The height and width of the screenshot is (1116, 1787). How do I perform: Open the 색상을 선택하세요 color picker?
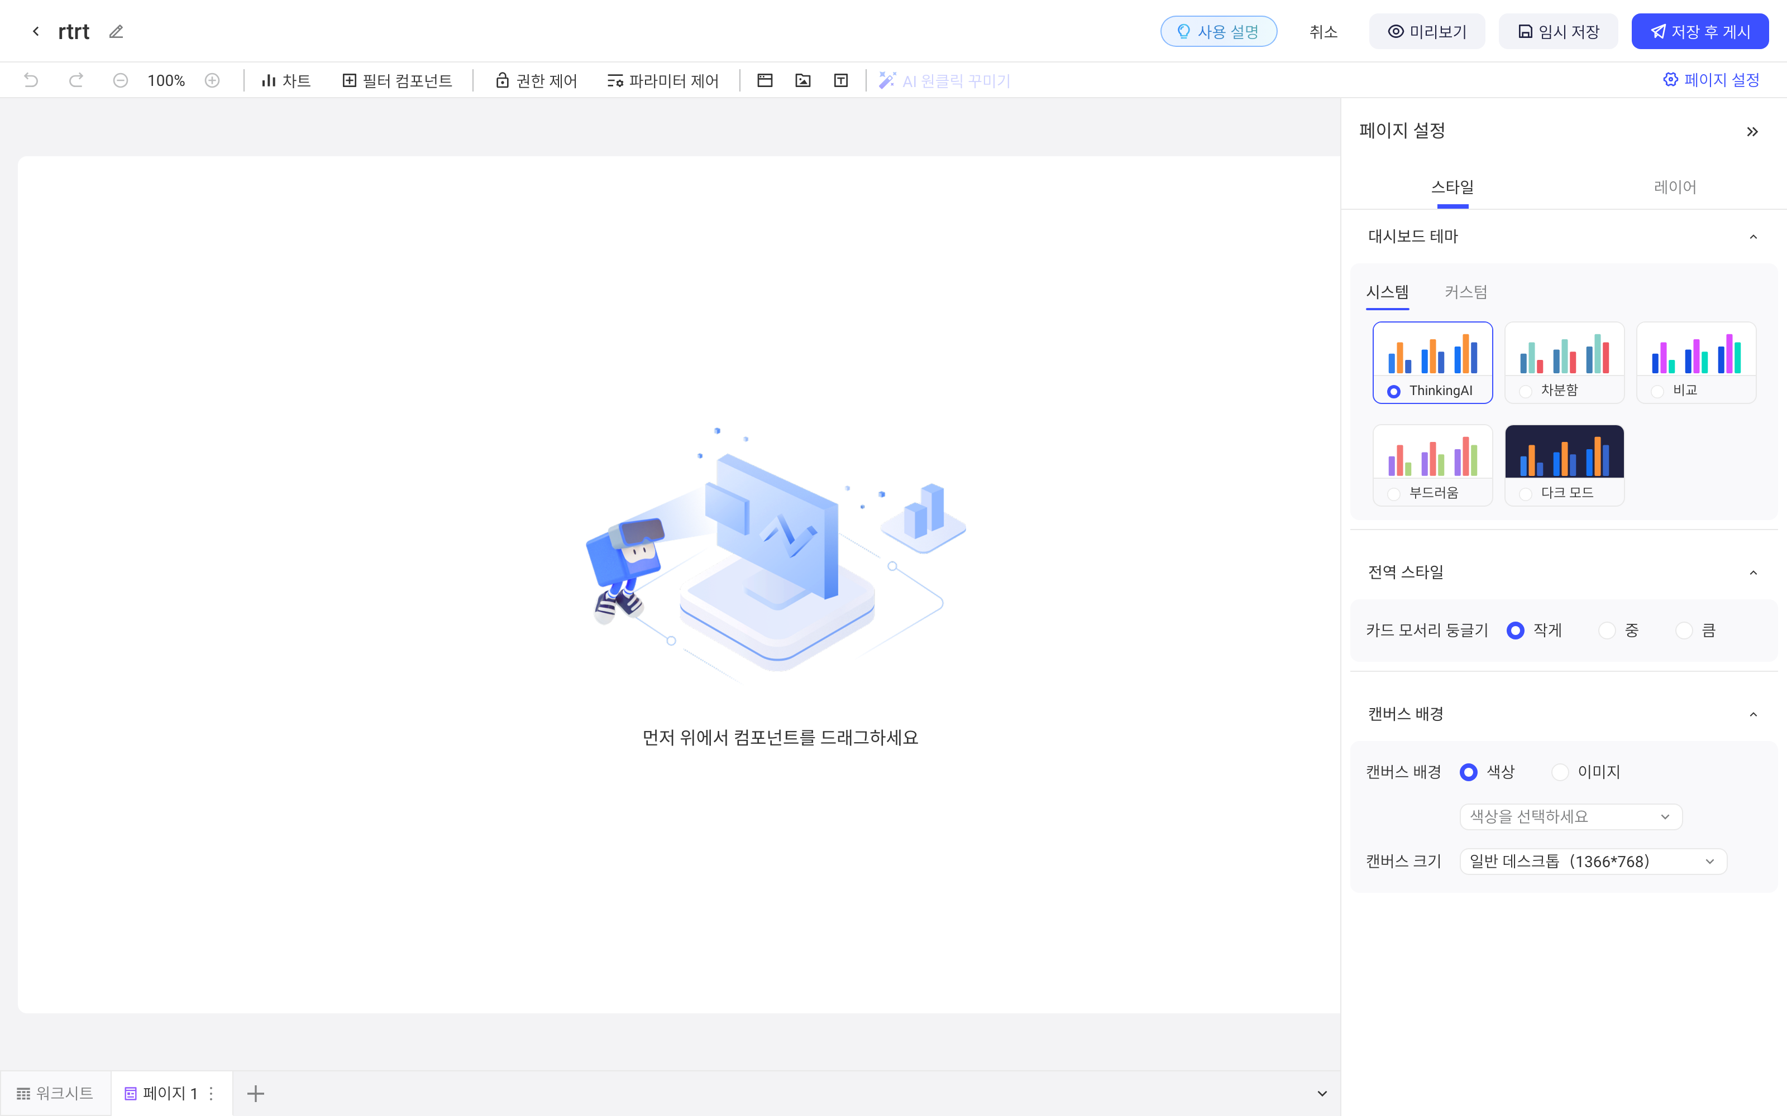tap(1571, 816)
